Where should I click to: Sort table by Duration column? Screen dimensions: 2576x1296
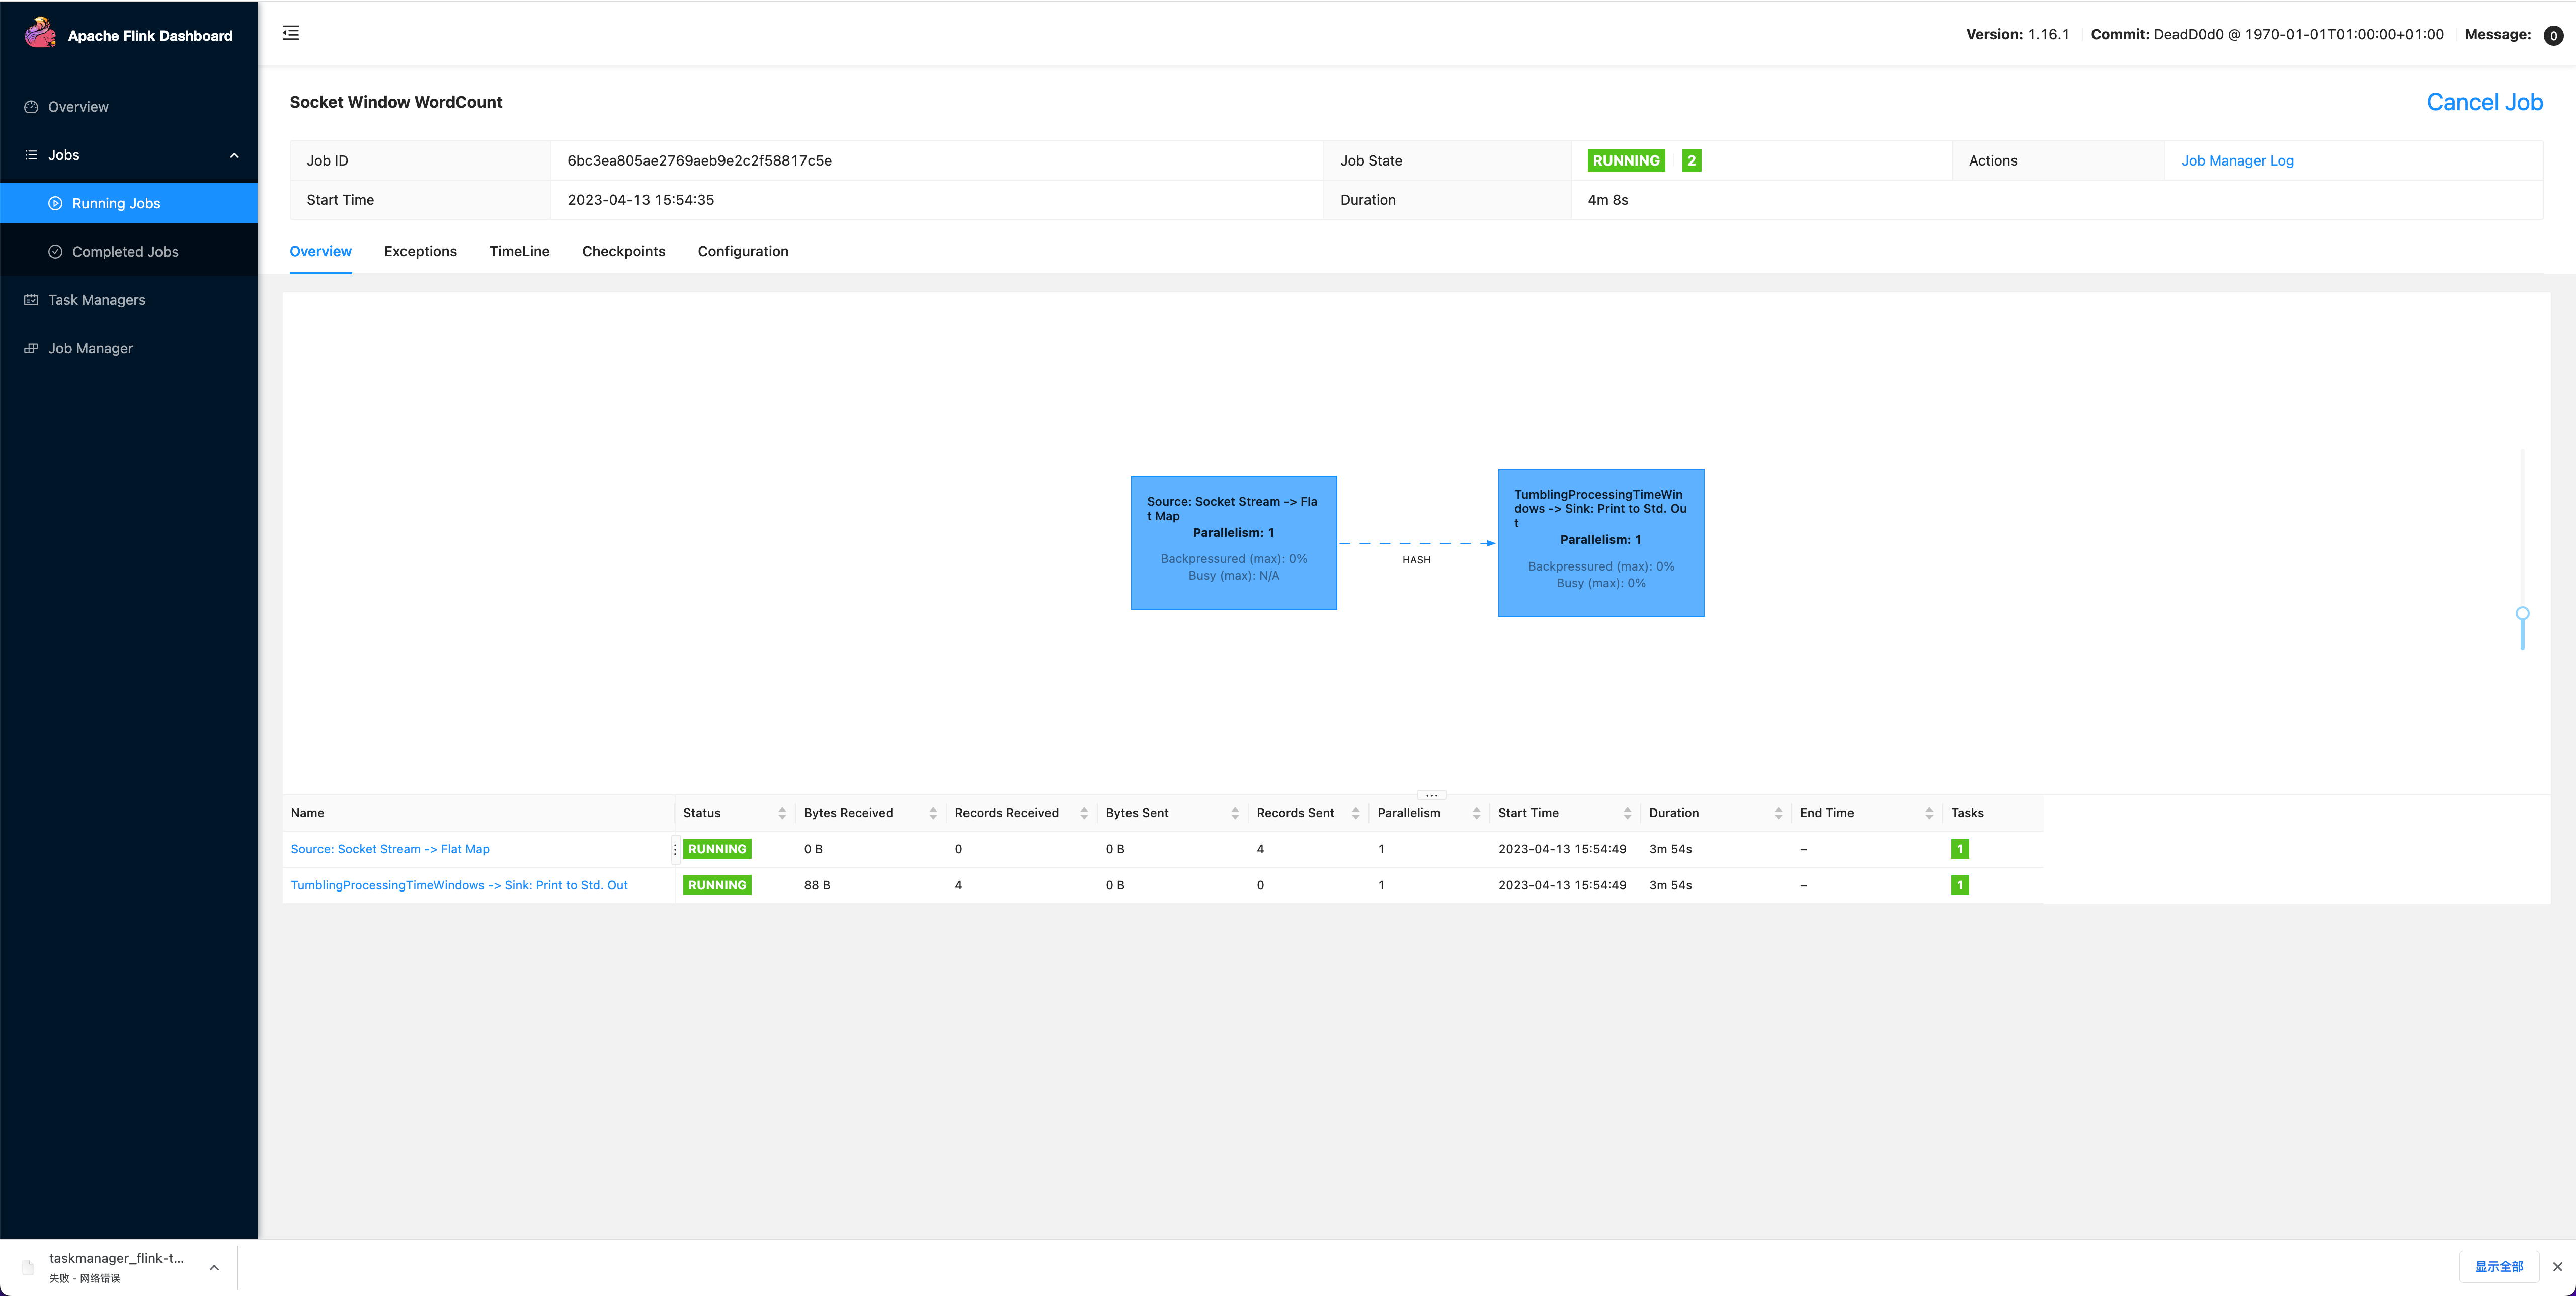[x=1778, y=813]
